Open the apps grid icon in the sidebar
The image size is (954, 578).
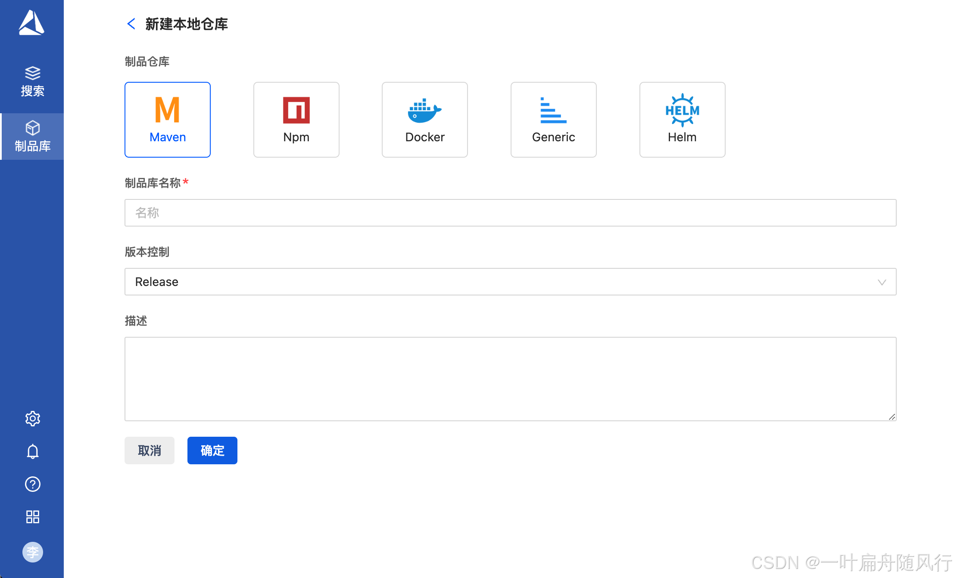pos(33,517)
